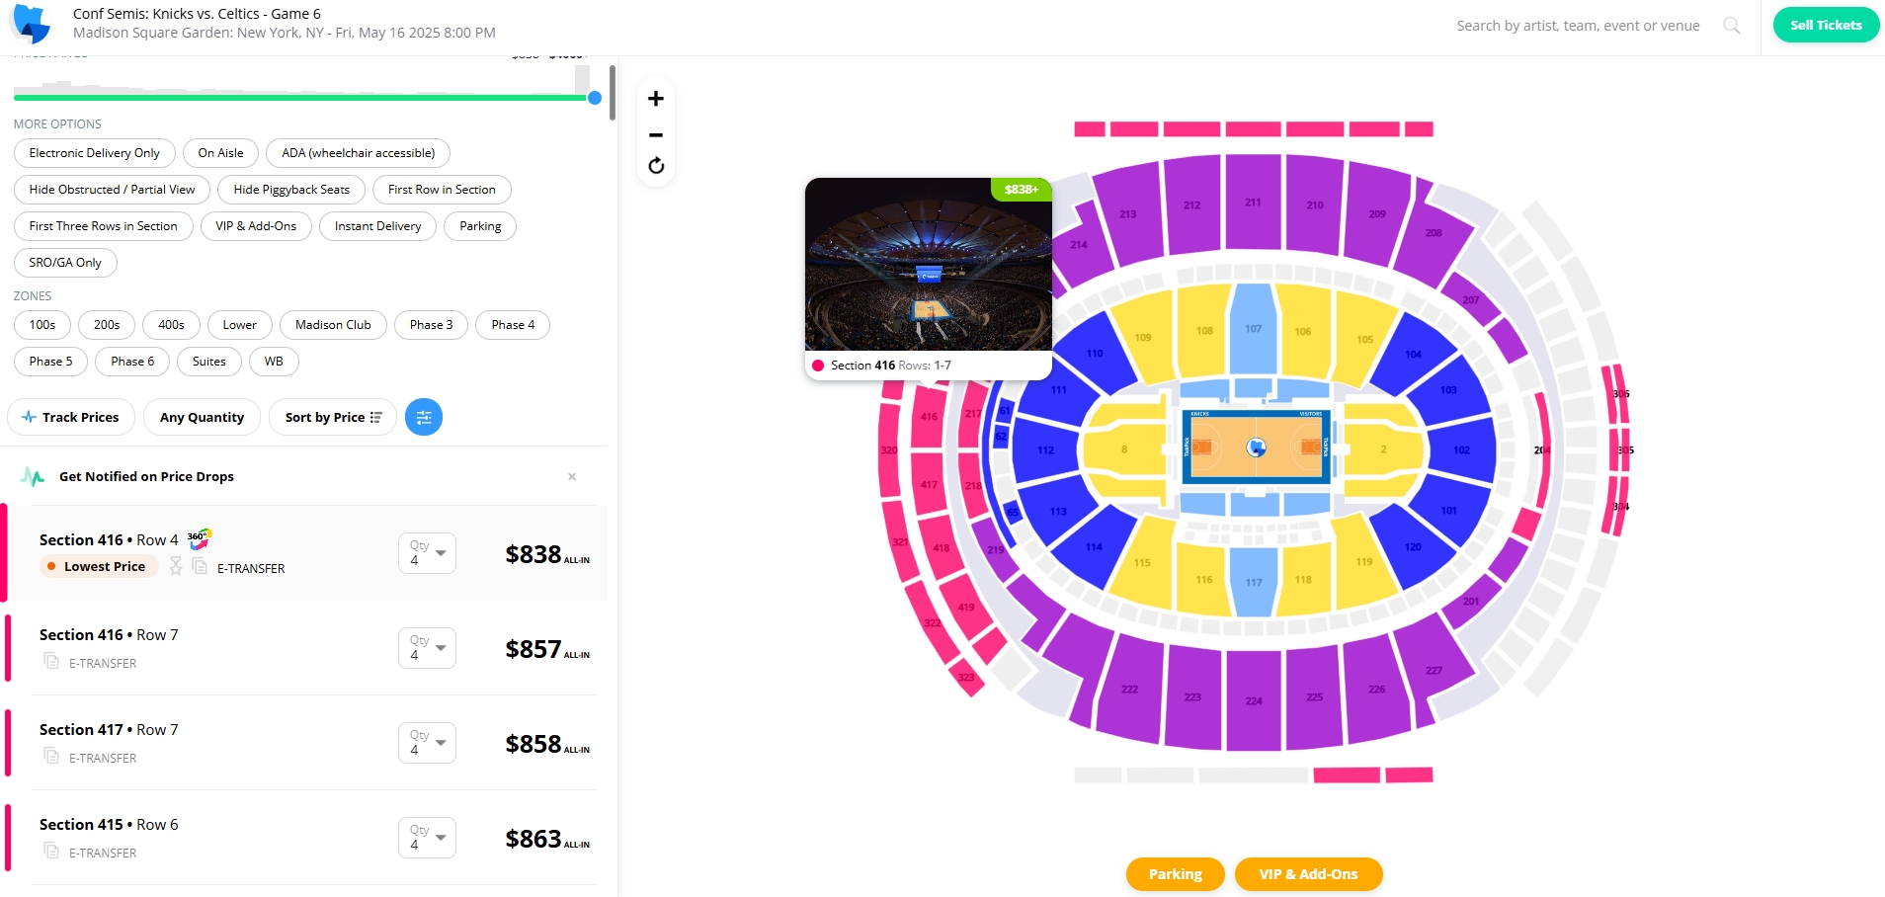Click the site logo icon

[31, 24]
